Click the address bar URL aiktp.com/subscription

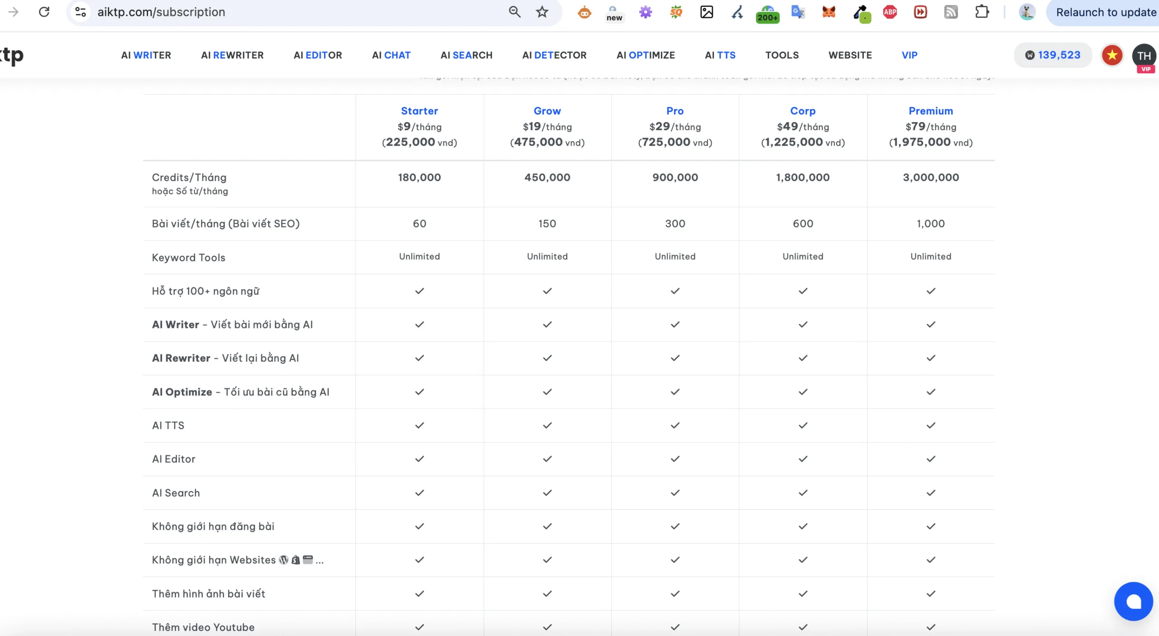click(161, 12)
